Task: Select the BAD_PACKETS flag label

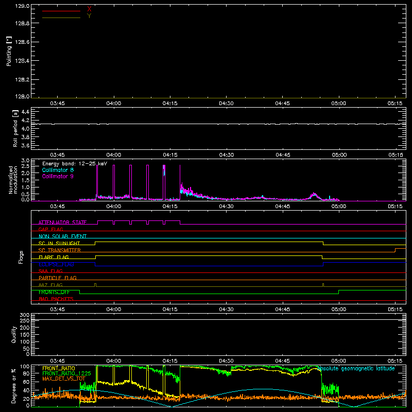Action: pos(56,299)
